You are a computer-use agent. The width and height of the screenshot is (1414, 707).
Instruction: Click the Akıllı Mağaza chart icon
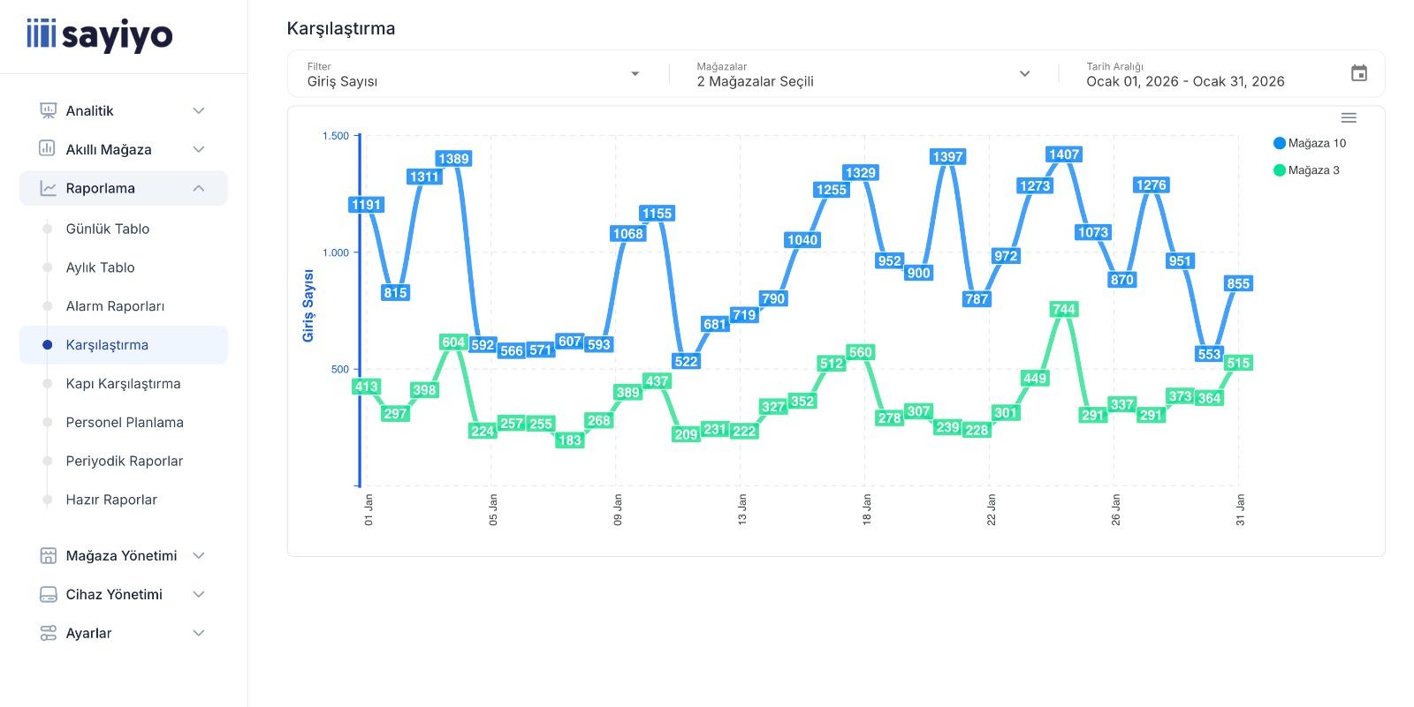click(x=48, y=149)
